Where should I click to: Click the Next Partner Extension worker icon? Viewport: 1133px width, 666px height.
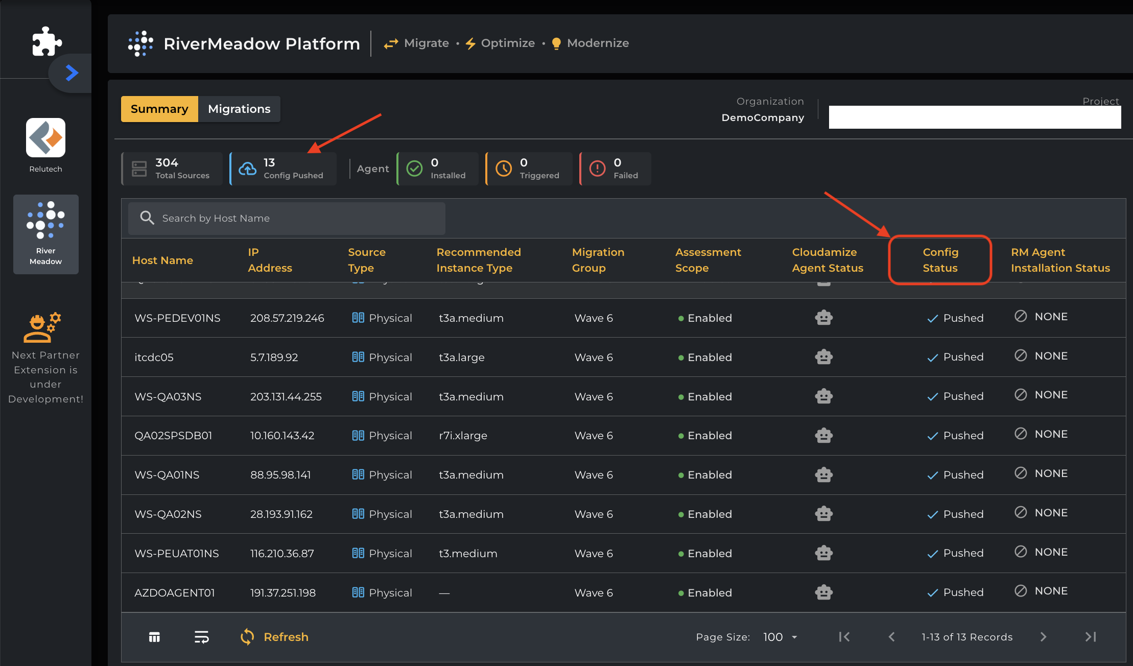pyautogui.click(x=42, y=327)
